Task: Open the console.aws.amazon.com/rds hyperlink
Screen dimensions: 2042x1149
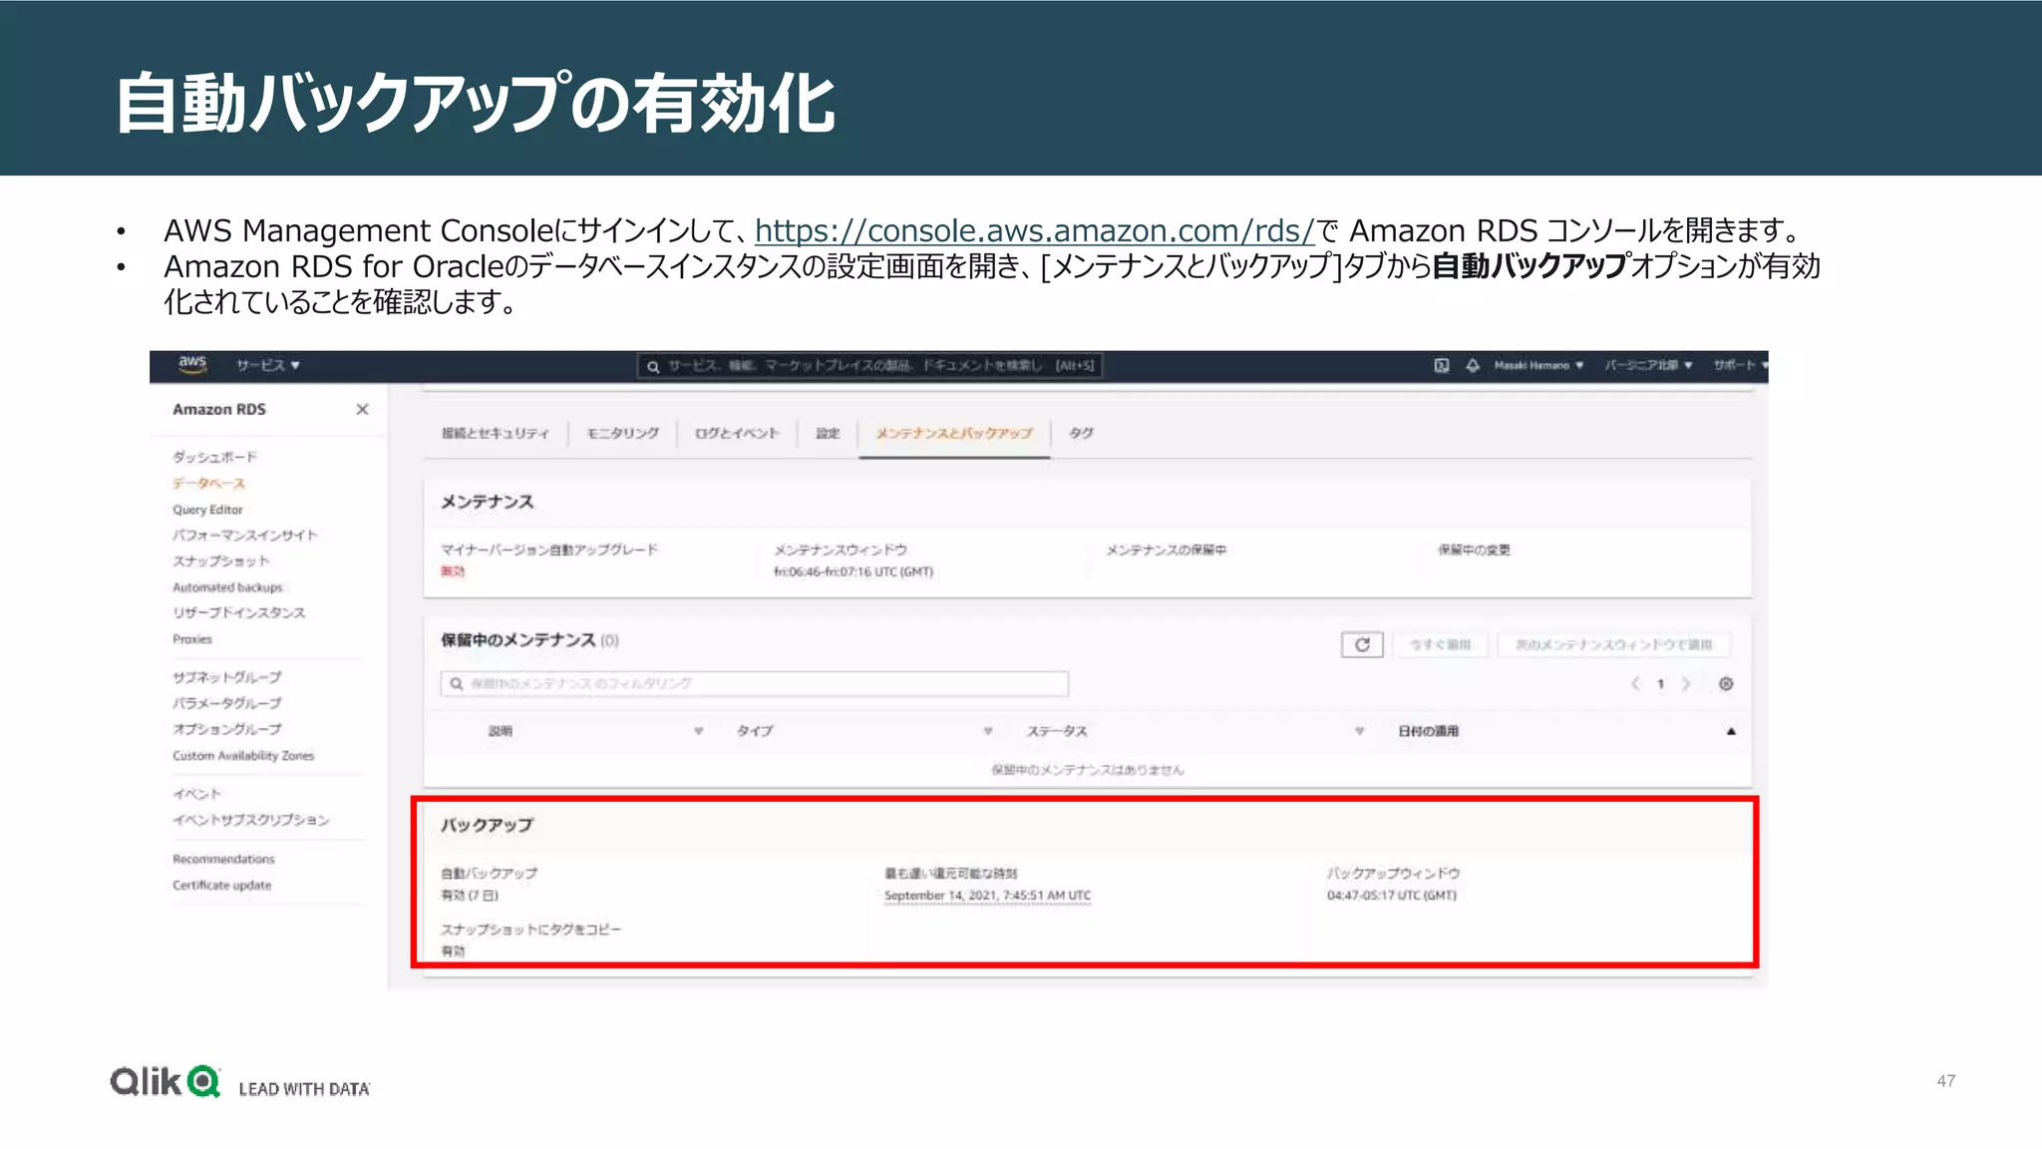Action: coord(1035,230)
